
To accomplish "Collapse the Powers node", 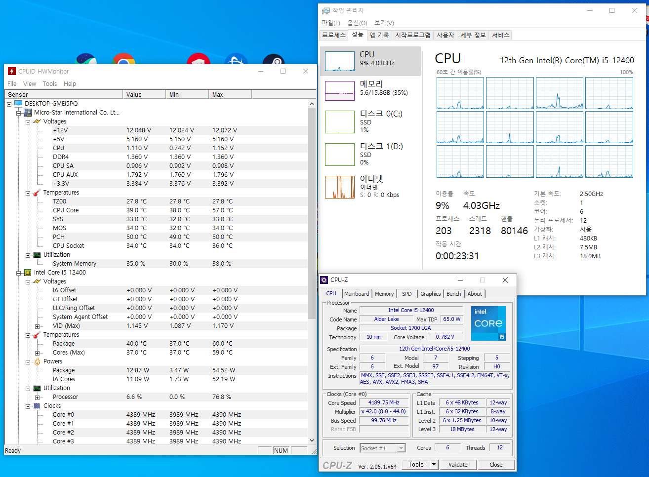I will [28, 362].
